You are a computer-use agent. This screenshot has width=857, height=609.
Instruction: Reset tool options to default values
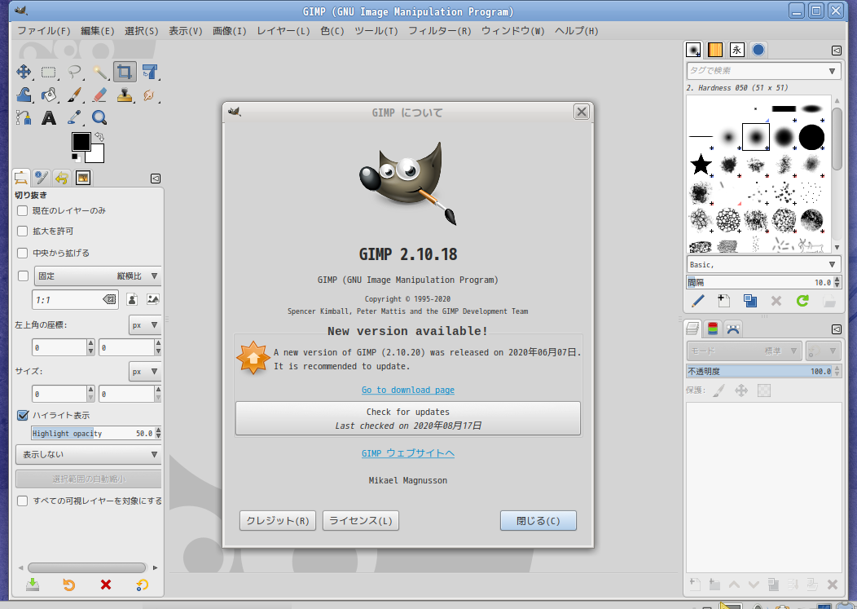(142, 585)
